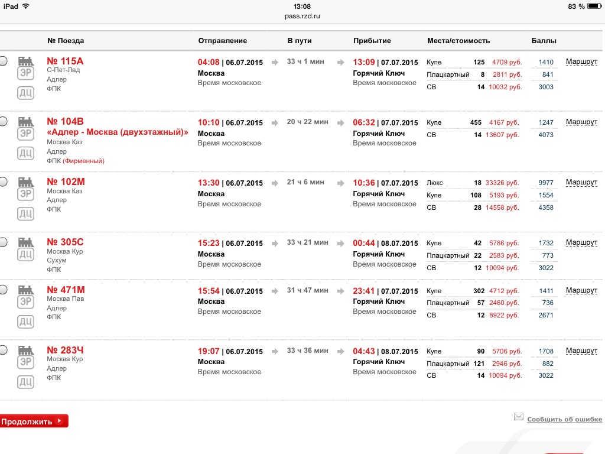
Task: Select radio button for train 471М
Action: (3, 290)
